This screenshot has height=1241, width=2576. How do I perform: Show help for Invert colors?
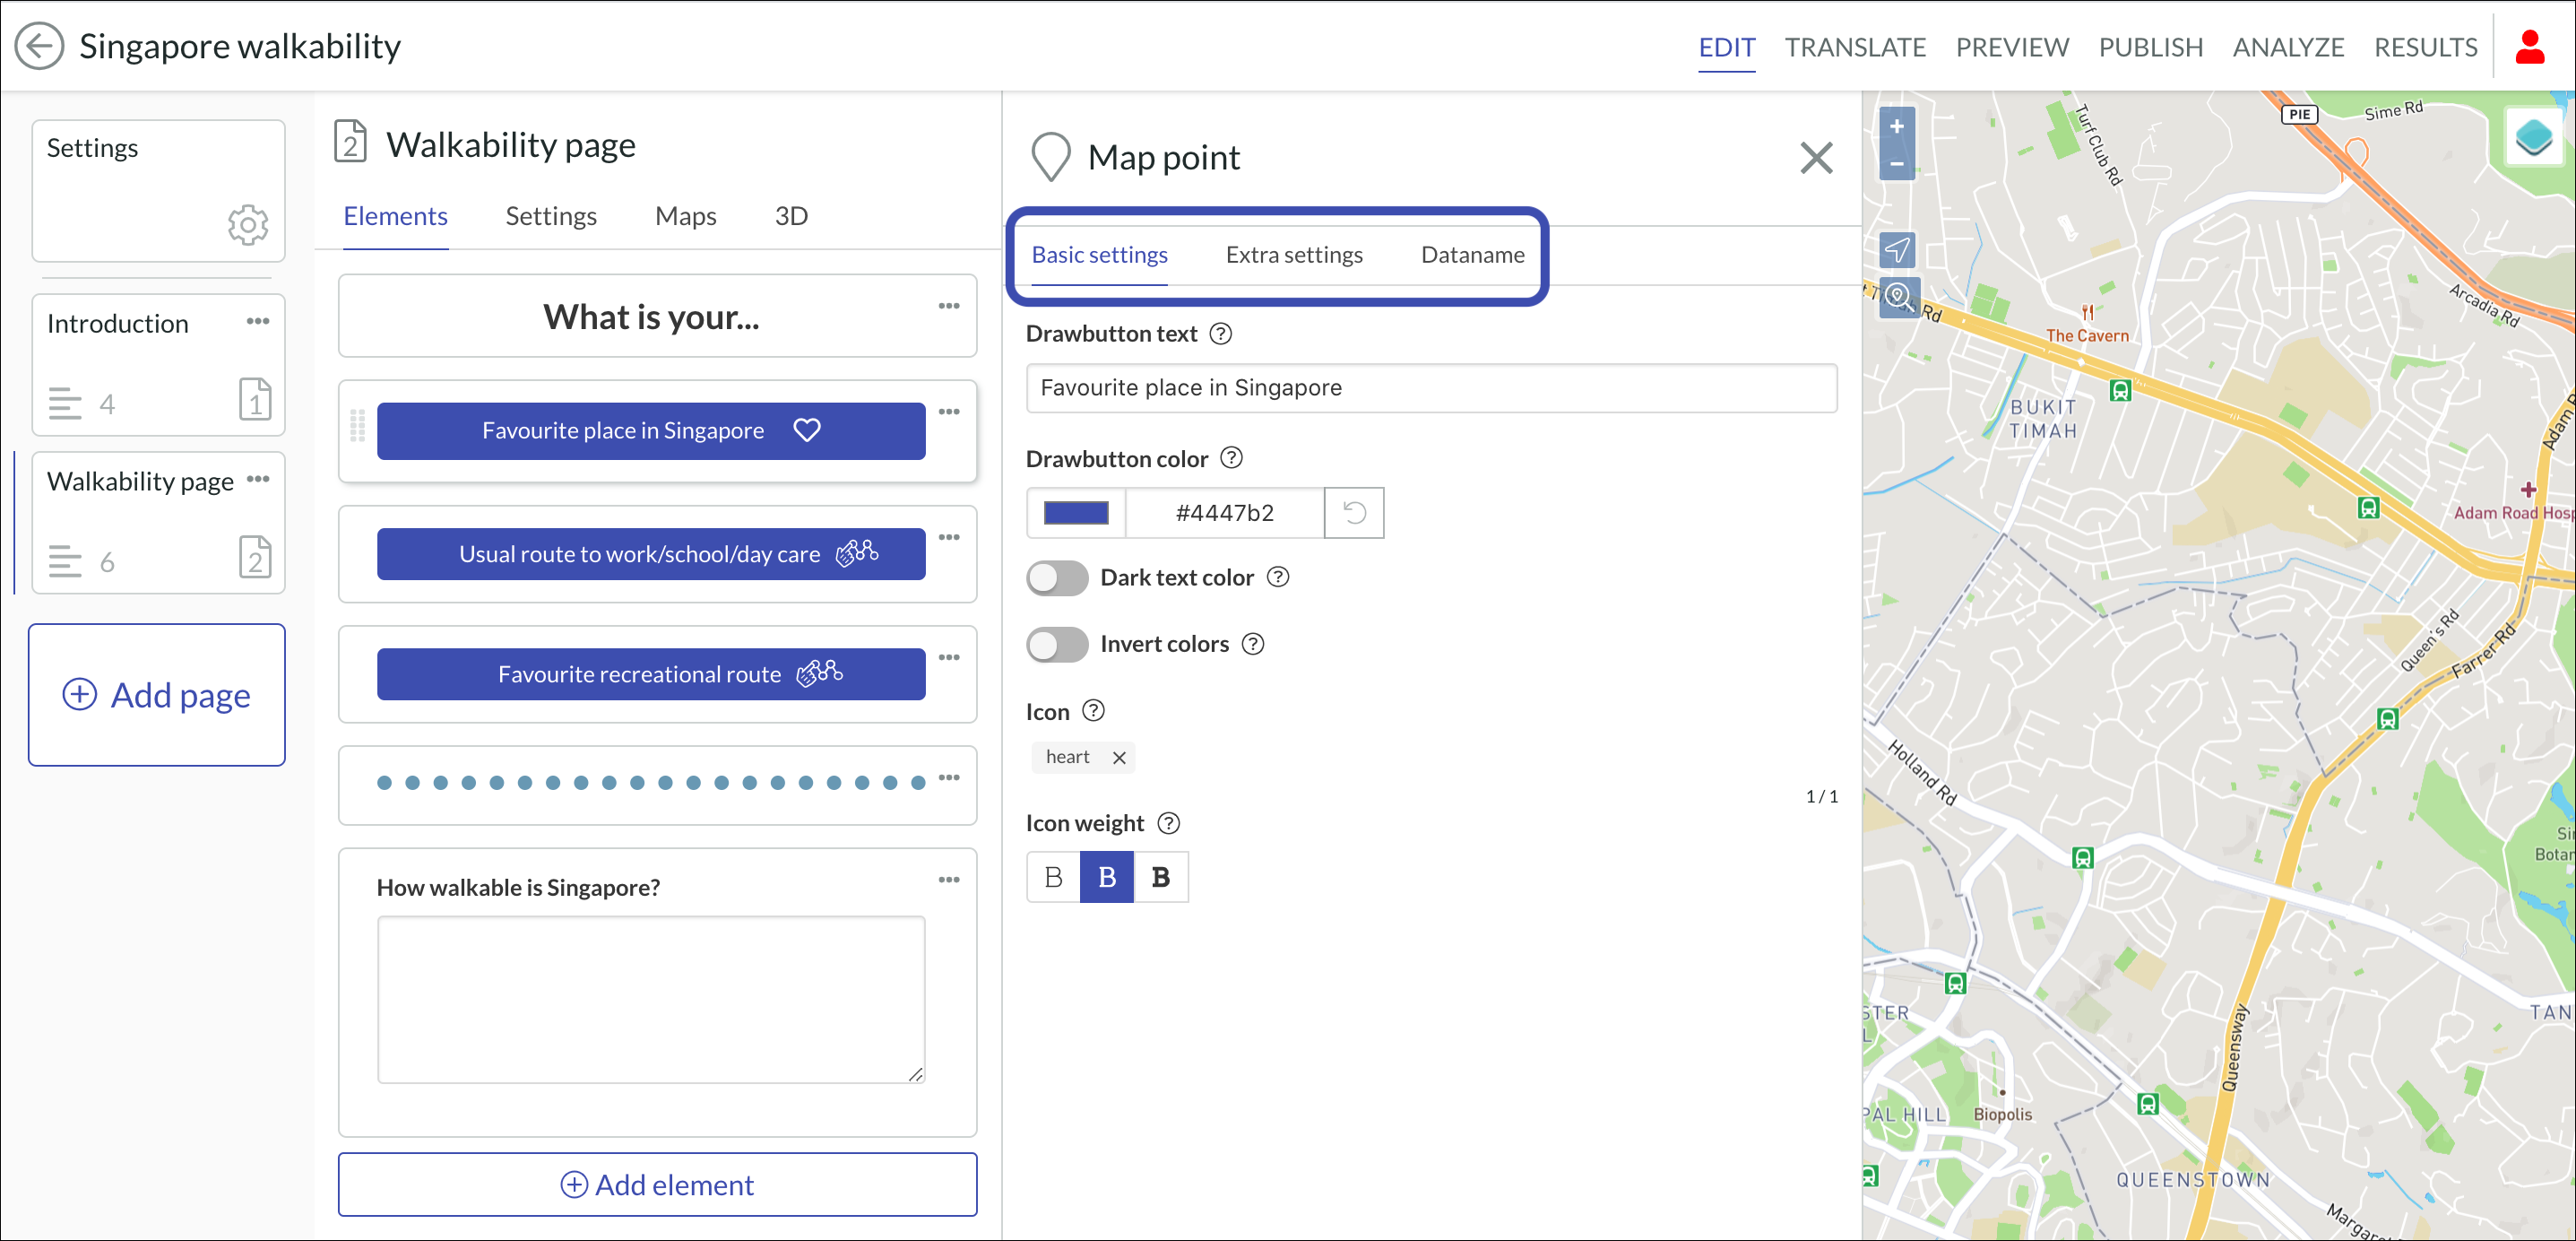click(1253, 645)
